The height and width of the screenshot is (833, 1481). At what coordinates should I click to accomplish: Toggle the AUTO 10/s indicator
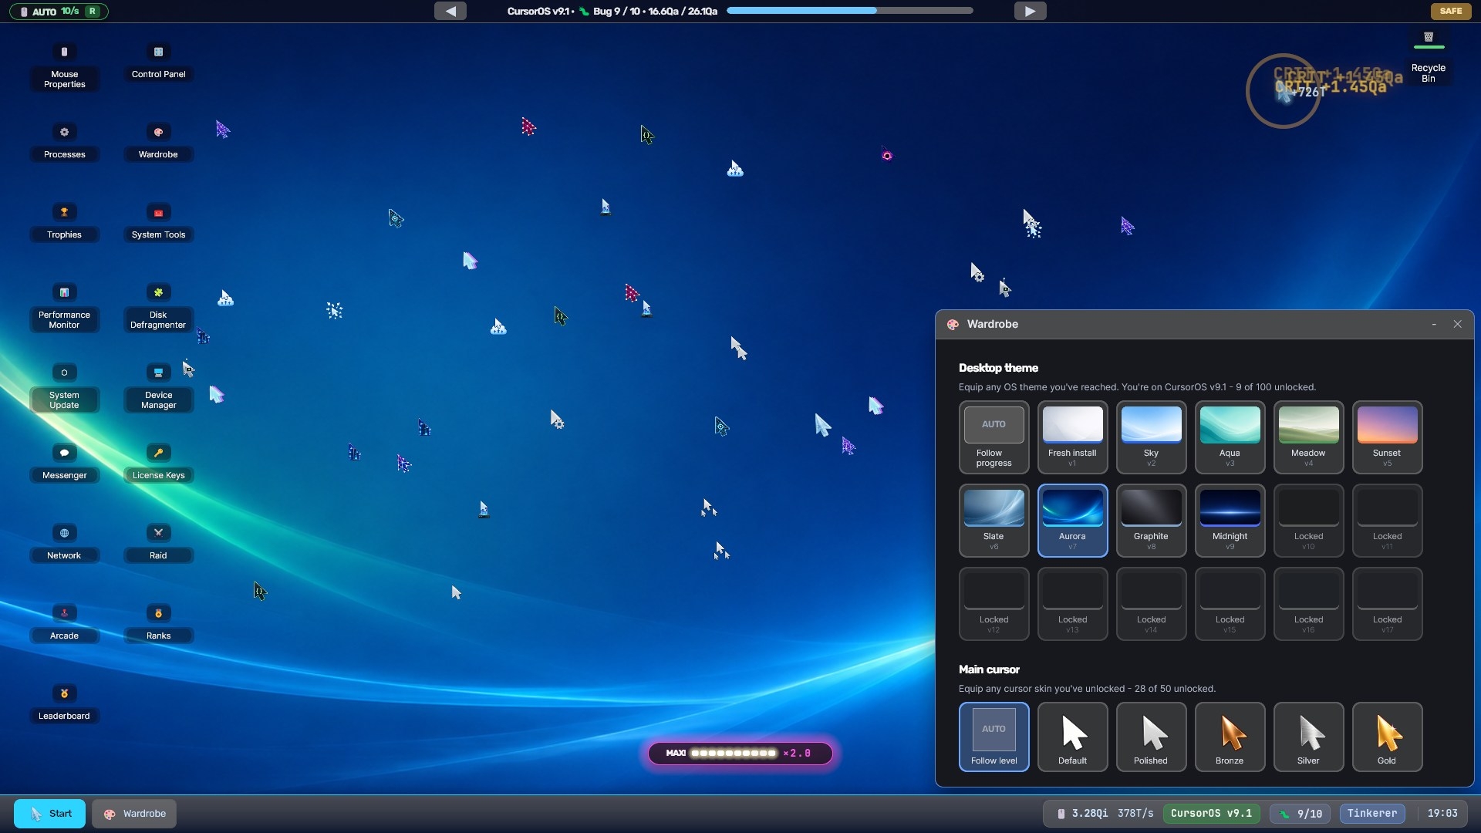coord(59,12)
